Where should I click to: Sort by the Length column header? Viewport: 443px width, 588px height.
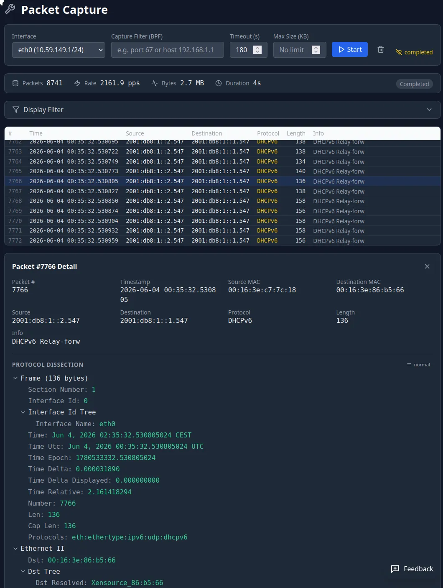(296, 133)
